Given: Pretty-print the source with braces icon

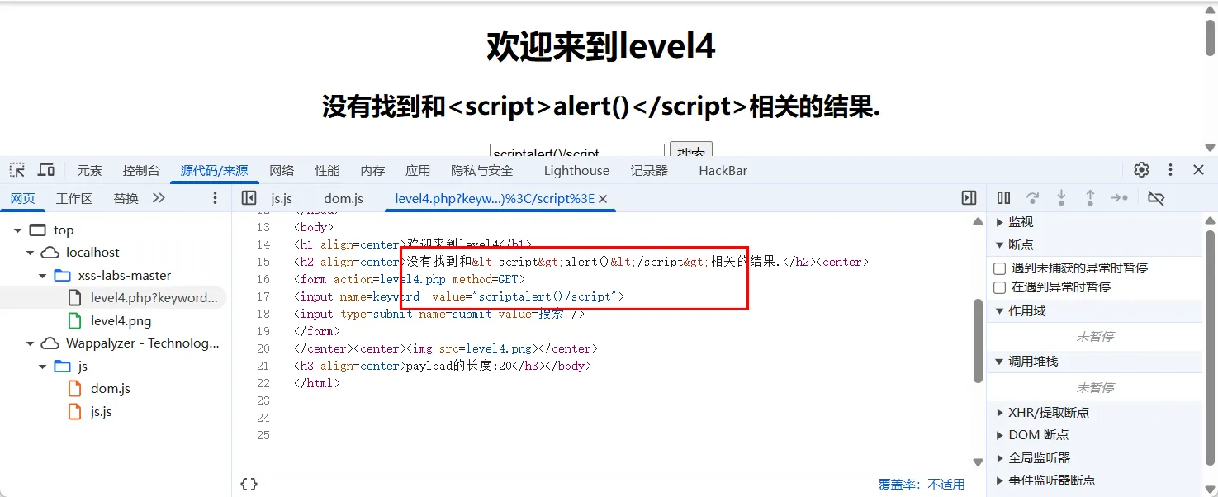Looking at the screenshot, I should (x=249, y=485).
